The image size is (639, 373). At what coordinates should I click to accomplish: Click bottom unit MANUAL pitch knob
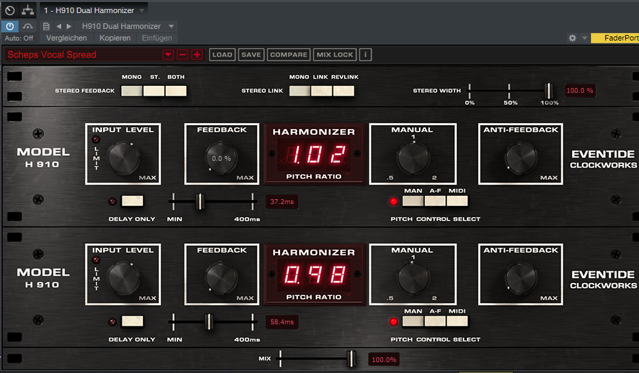(413, 278)
